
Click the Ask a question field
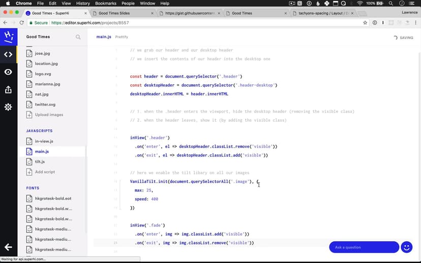tap(364, 247)
